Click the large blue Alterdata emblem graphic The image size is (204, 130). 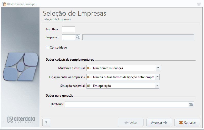tap(21, 67)
